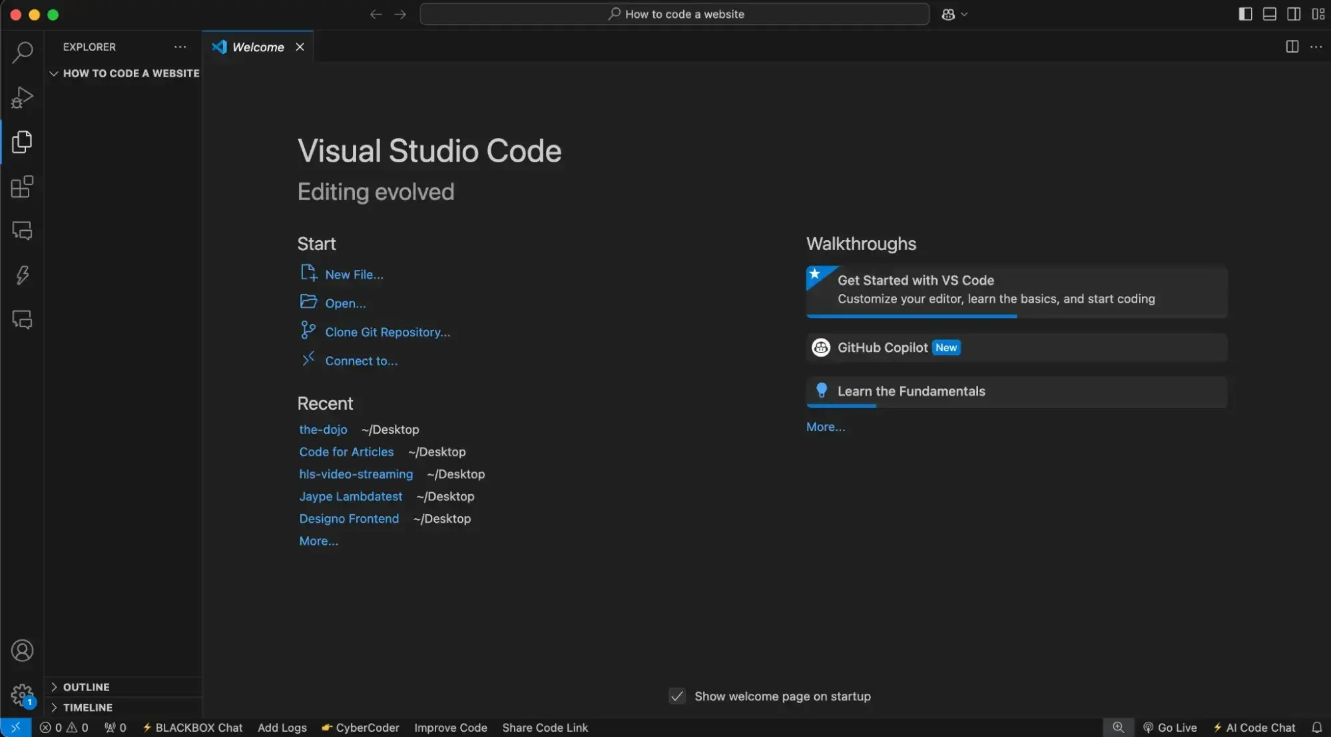Open the Extensions view

point(22,187)
